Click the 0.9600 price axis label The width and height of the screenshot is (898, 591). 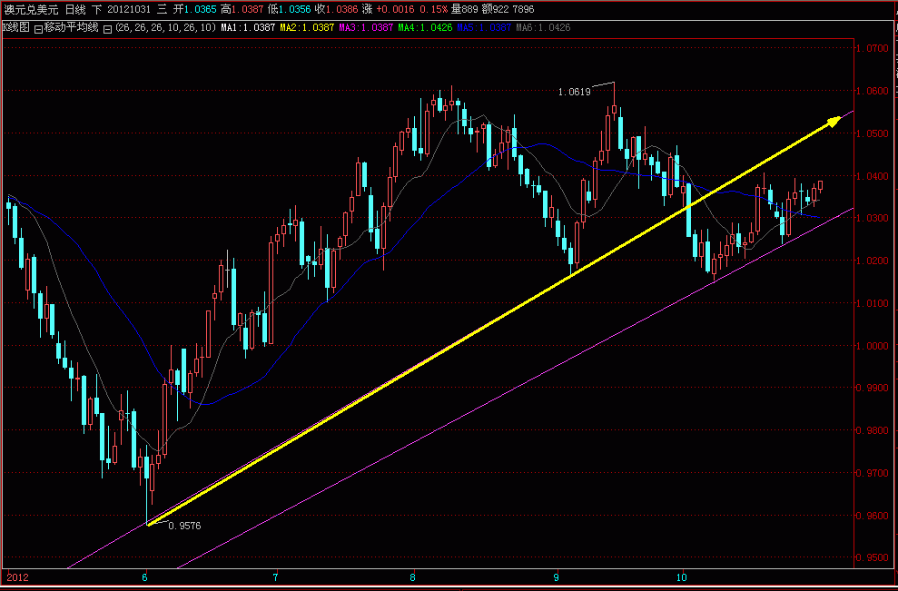point(872,516)
